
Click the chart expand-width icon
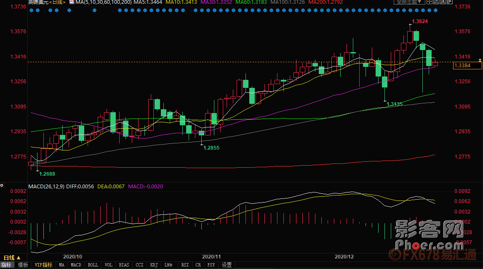(449, 2)
